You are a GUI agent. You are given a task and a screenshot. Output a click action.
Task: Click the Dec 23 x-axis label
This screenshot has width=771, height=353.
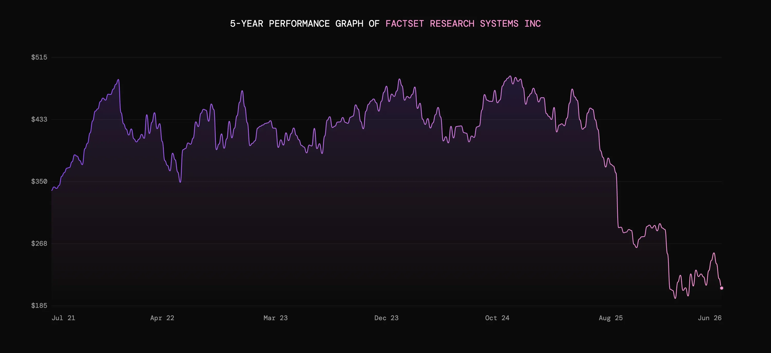click(386, 318)
